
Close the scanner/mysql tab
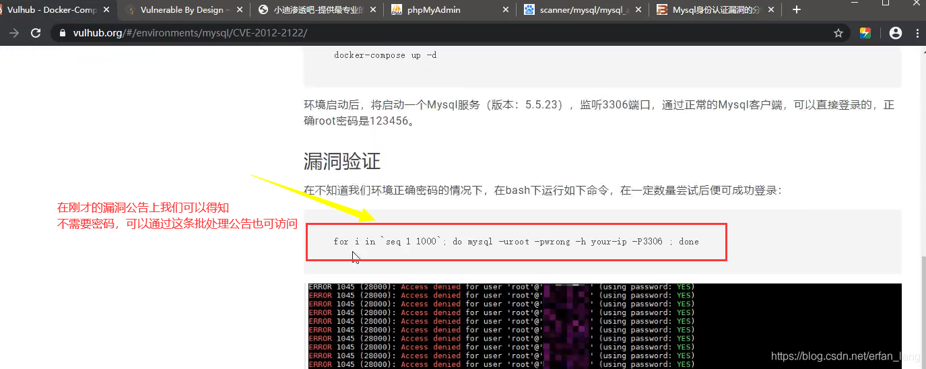point(639,10)
